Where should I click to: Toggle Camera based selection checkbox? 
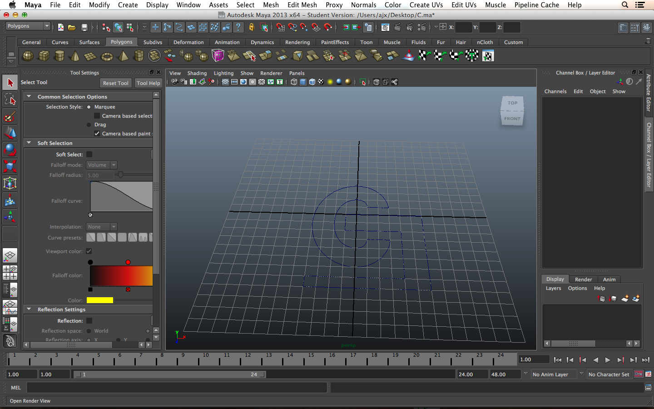pyautogui.click(x=97, y=116)
